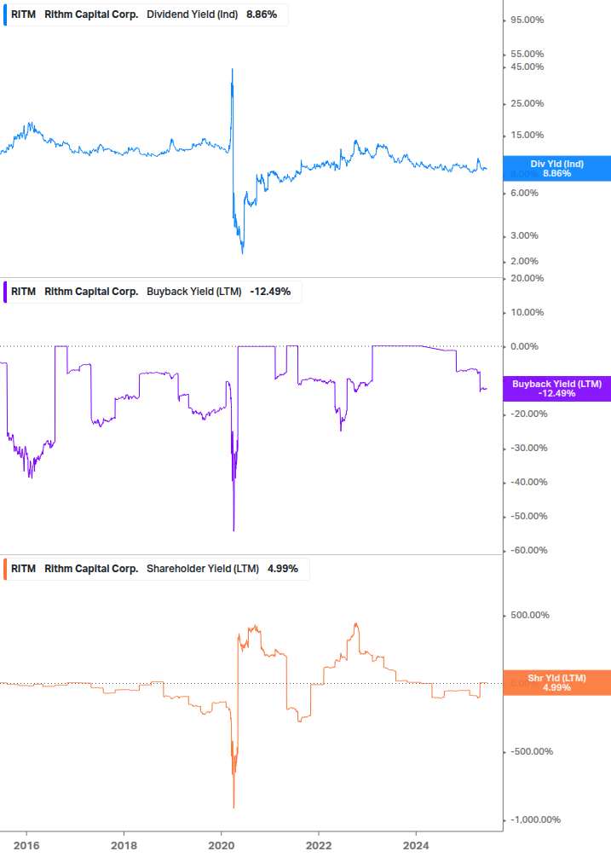Click the 15.00% axis label
The image size is (611, 857).
coord(527,136)
